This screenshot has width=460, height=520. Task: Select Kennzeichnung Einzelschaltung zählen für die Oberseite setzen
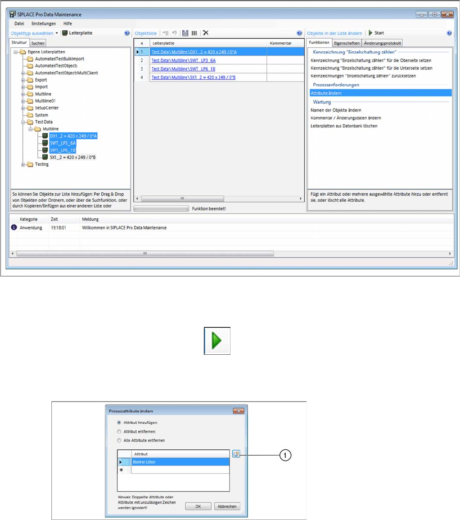[x=371, y=60]
